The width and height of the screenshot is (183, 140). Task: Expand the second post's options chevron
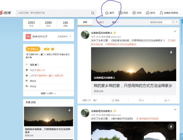[175, 110]
